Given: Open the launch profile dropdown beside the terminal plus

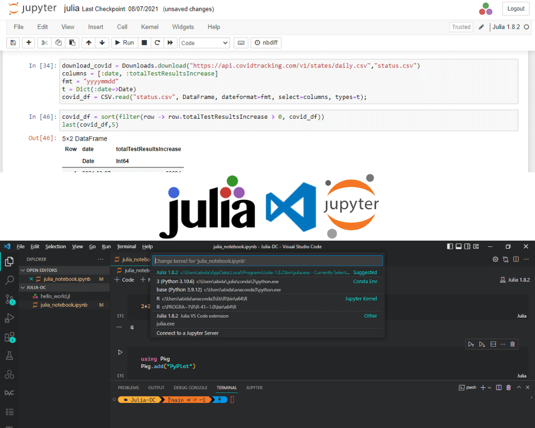Looking at the screenshot, I should (490, 388).
